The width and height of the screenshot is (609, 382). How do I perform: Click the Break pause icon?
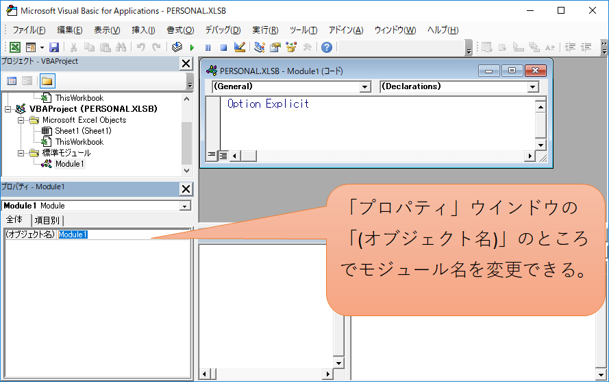tap(208, 47)
